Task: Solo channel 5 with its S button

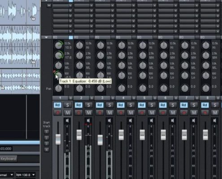Action: pos(152,105)
